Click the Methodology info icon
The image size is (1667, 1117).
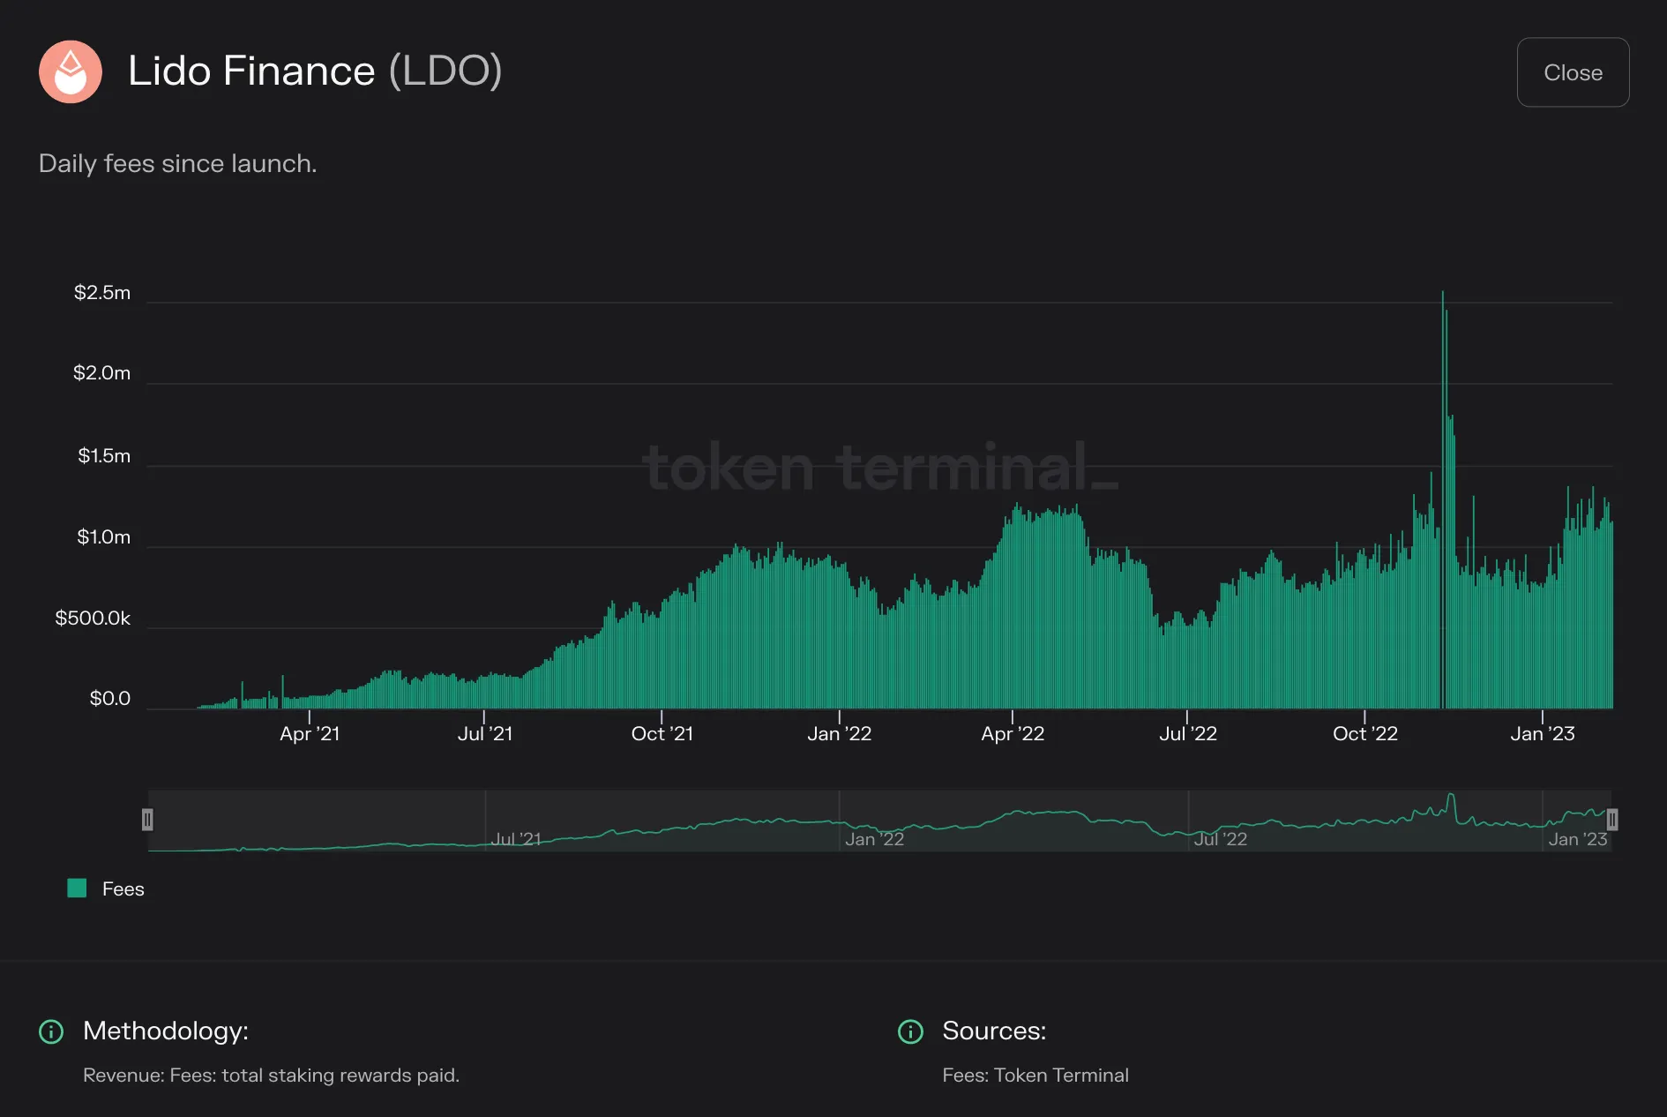coord(51,1031)
